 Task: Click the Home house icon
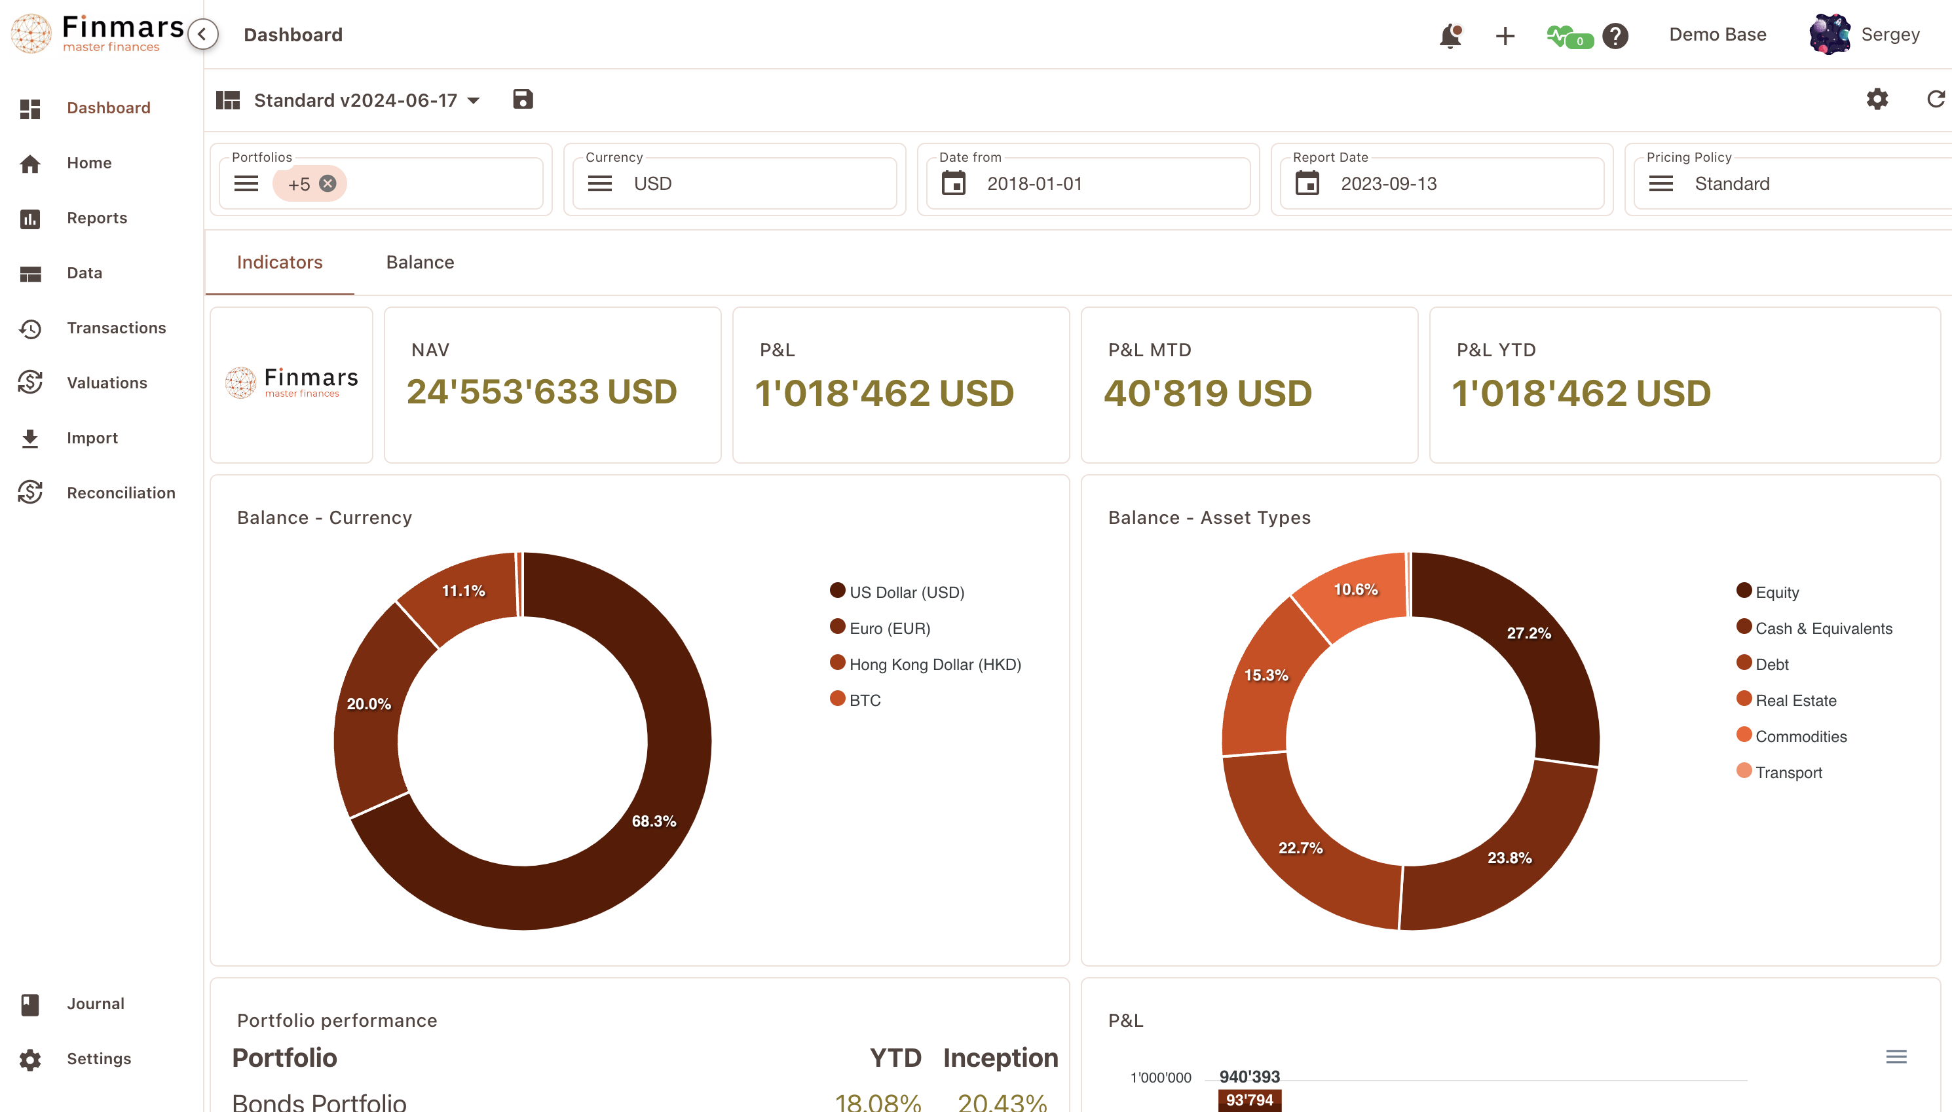[29, 164]
